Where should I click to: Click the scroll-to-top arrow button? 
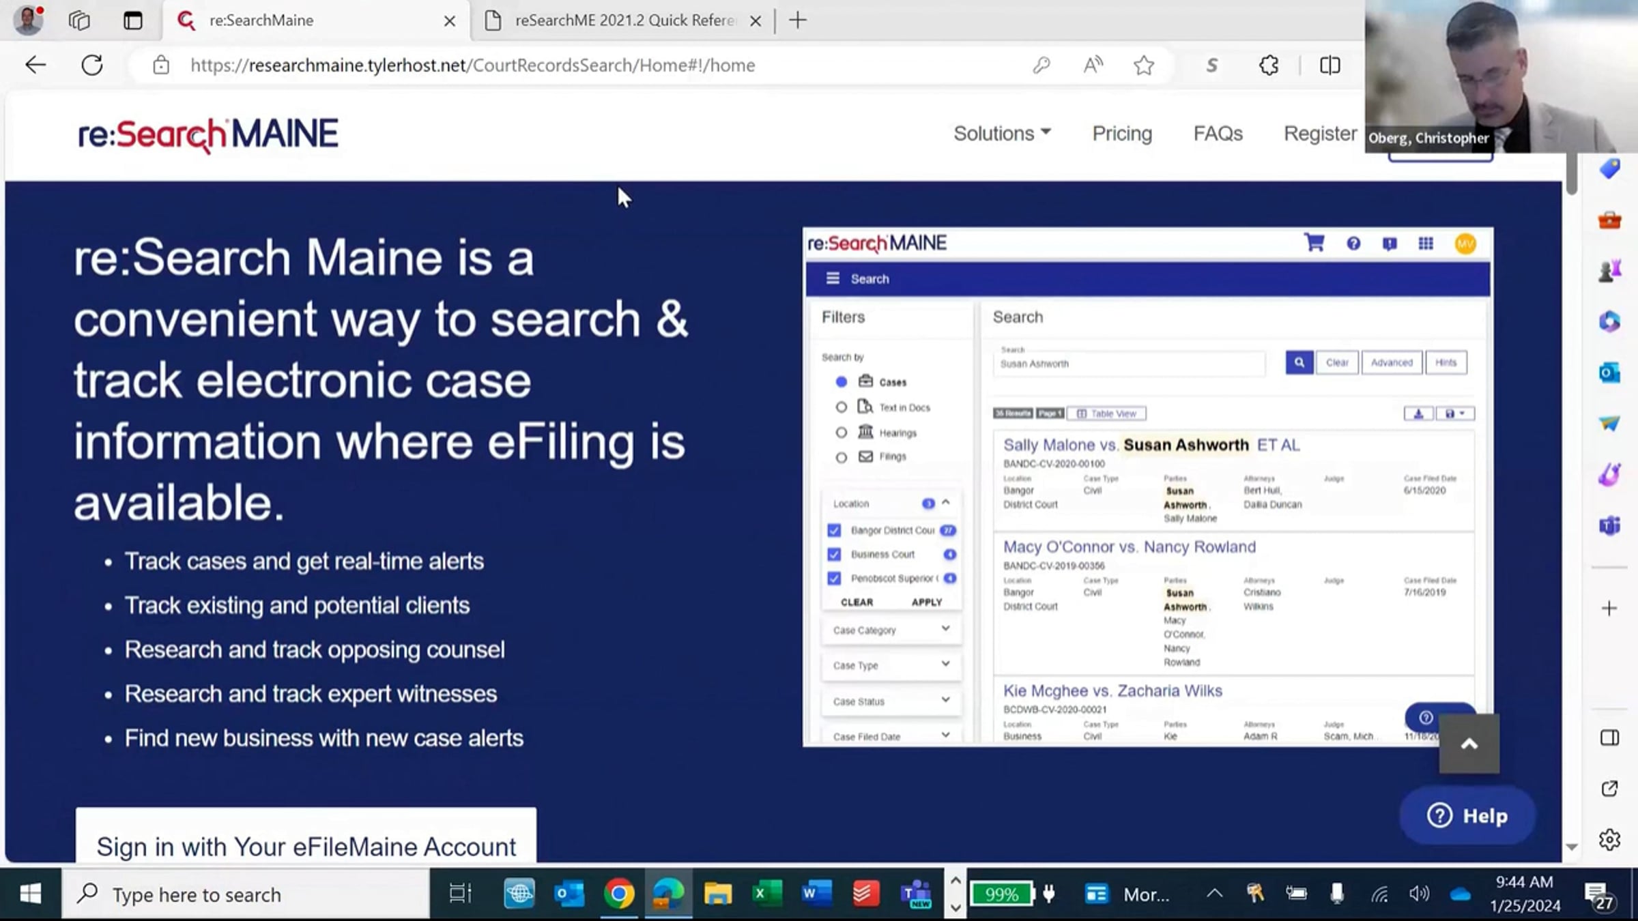pyautogui.click(x=1469, y=744)
